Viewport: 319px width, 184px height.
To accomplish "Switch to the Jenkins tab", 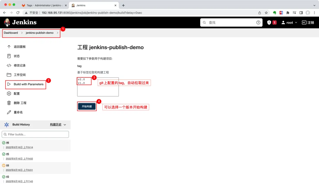I will pyautogui.click(x=94, y=6).
